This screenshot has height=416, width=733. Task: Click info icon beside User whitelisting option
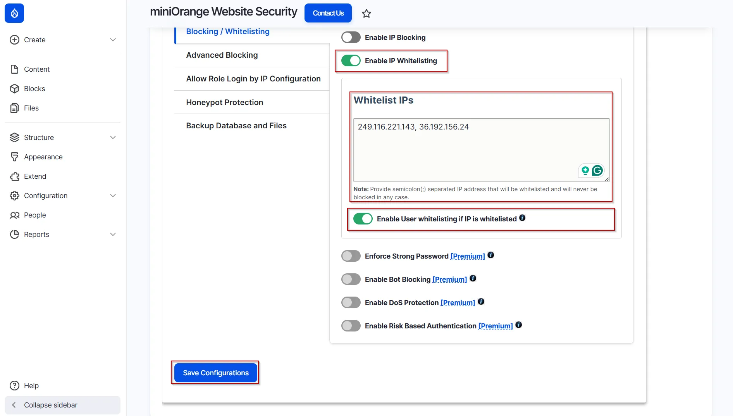pyautogui.click(x=522, y=218)
